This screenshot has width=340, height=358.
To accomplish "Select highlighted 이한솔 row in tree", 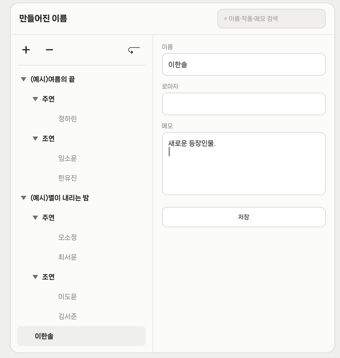I will (81, 336).
